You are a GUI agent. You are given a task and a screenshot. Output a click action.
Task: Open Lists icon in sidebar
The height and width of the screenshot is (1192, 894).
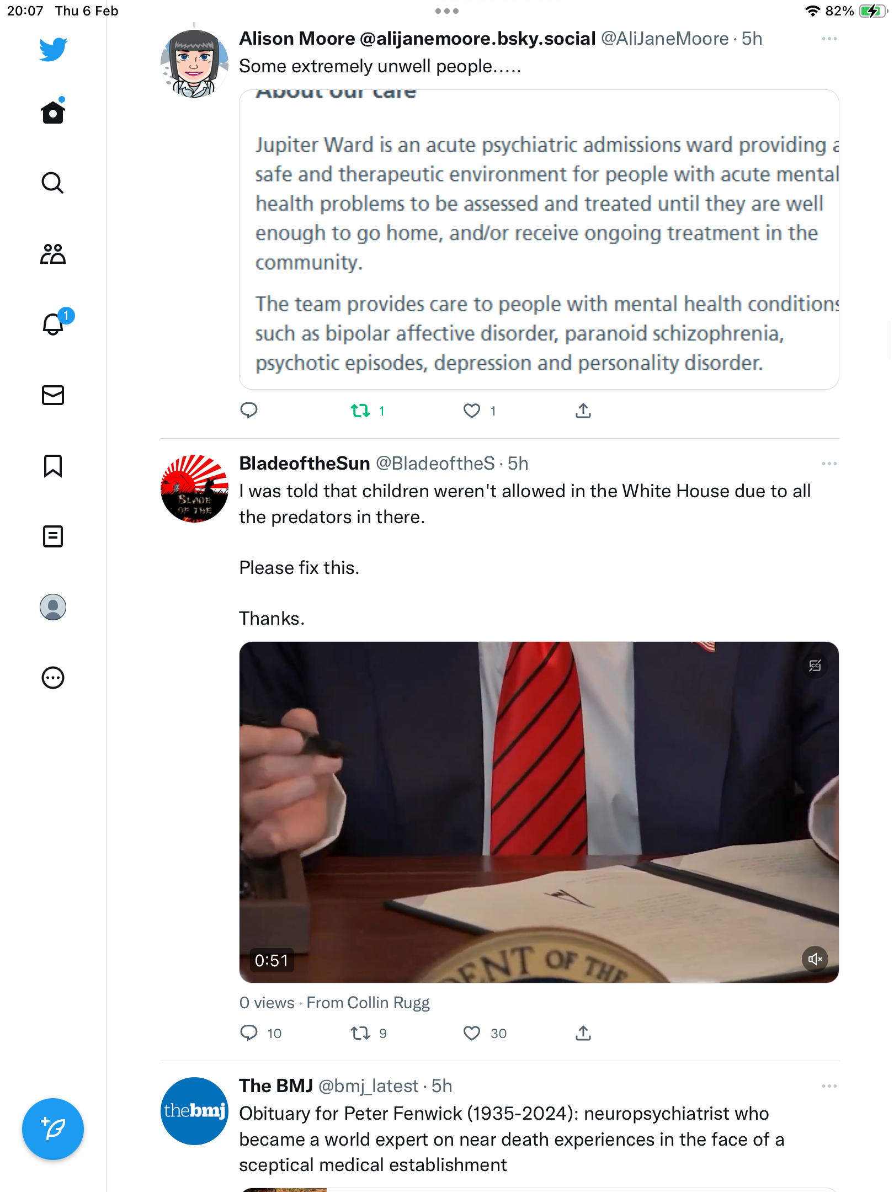click(53, 536)
